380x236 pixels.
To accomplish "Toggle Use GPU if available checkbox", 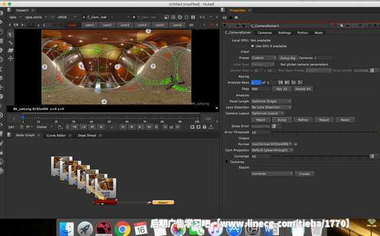I will 252,46.
